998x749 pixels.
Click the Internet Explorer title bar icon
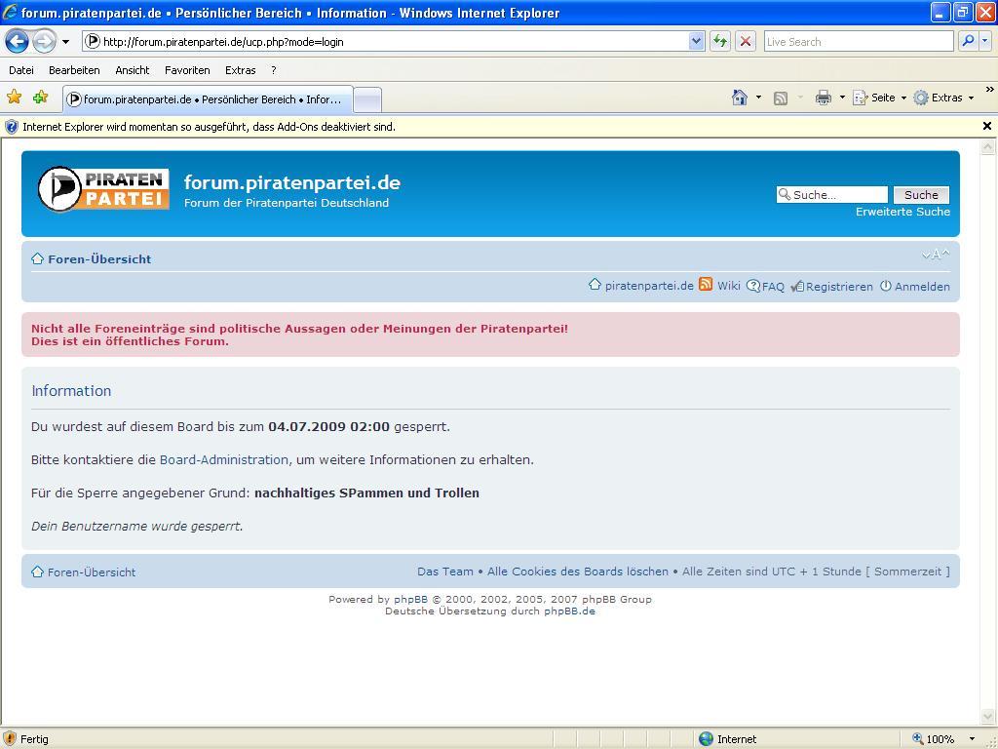pos(10,12)
